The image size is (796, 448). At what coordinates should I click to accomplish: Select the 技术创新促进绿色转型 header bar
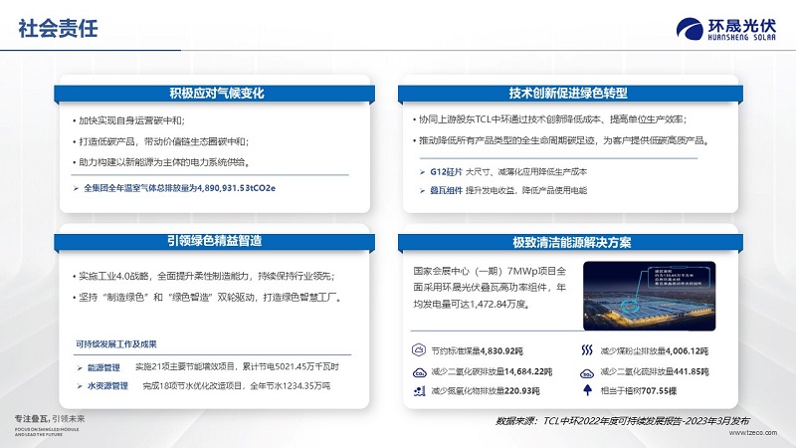[567, 94]
